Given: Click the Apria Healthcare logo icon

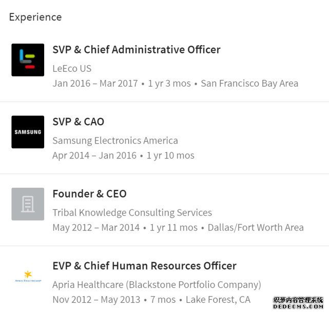Looking at the screenshot, I should pos(28,277).
